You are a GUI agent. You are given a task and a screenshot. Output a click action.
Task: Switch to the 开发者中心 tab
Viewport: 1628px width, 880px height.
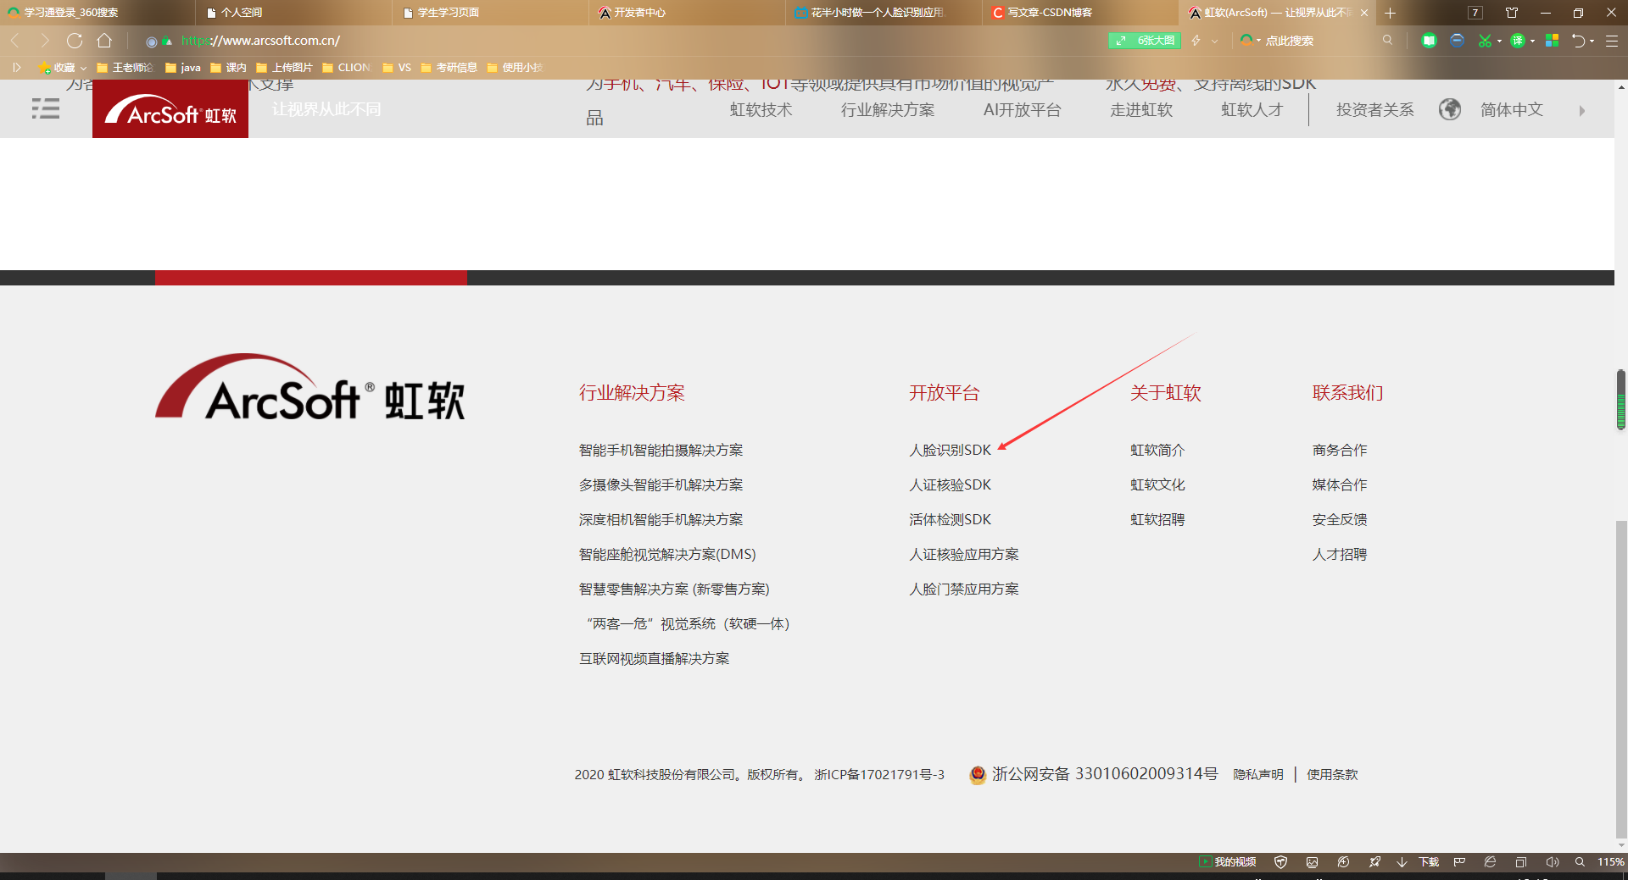click(688, 13)
